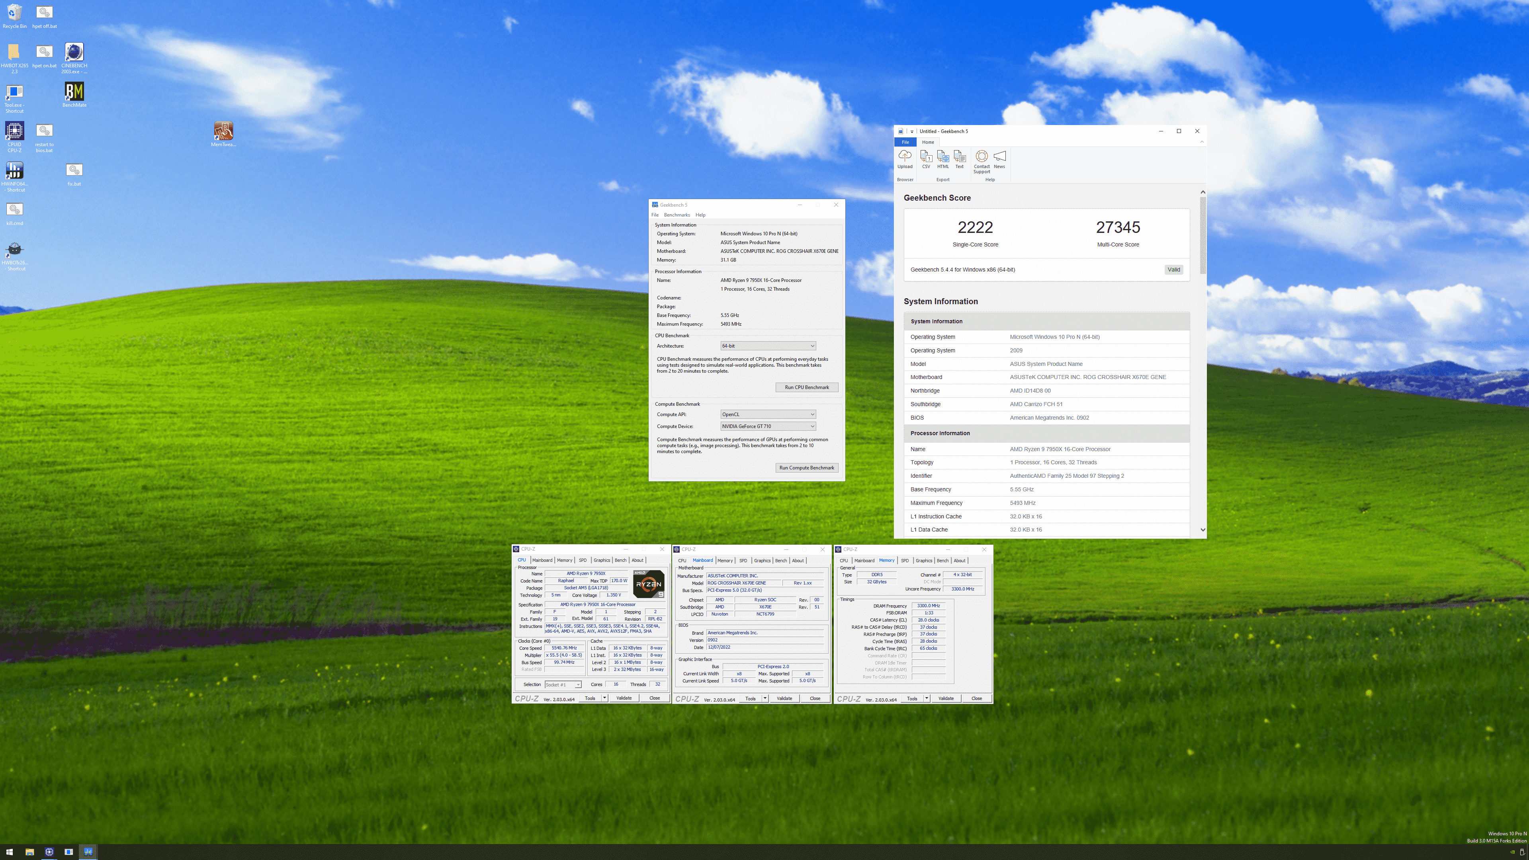Click the AMD Ryzen 9 7950X processor name row
The height and width of the screenshot is (860, 1529).
(1046, 449)
